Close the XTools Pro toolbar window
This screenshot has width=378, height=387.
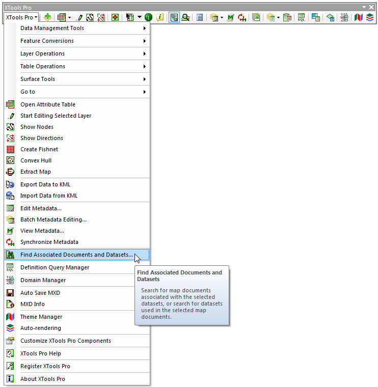pos(371,8)
